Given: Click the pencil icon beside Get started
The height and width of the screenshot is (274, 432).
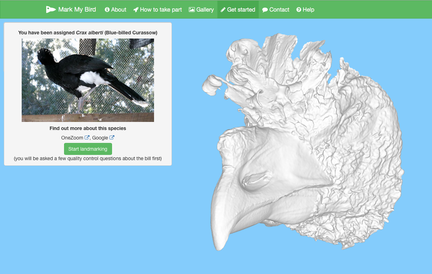Looking at the screenshot, I should (x=223, y=10).
